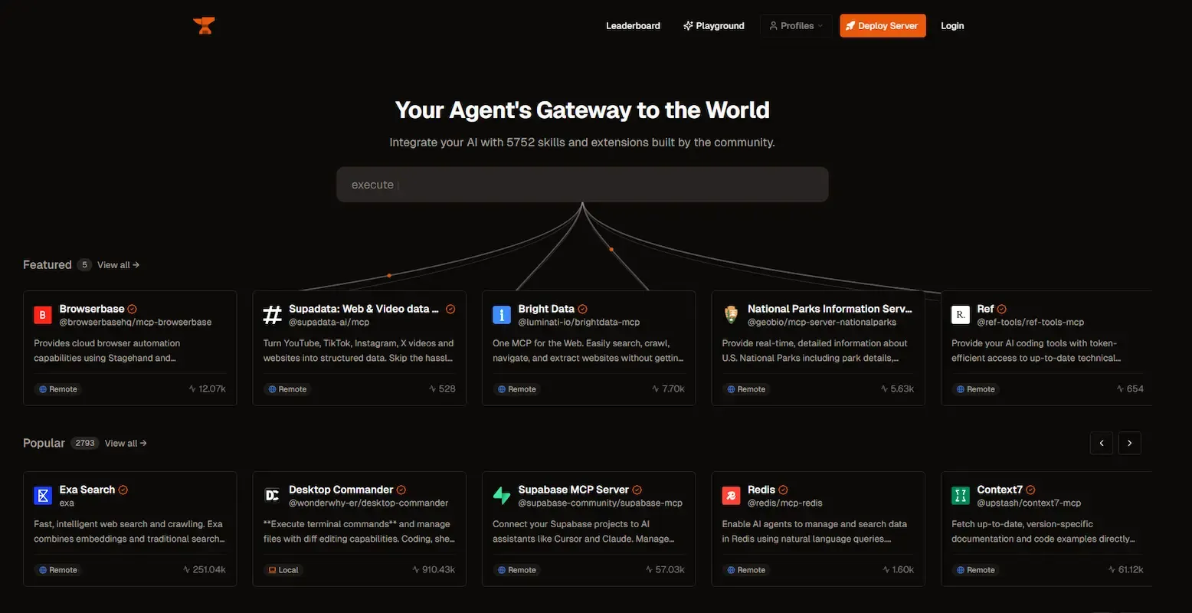Click the Deploy Server button
The width and height of the screenshot is (1192, 613).
tap(883, 25)
